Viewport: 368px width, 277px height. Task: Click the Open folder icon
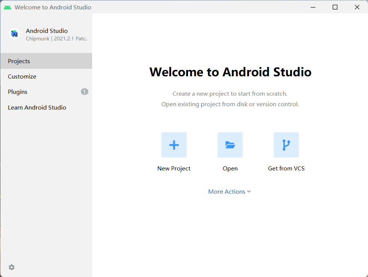(x=230, y=145)
